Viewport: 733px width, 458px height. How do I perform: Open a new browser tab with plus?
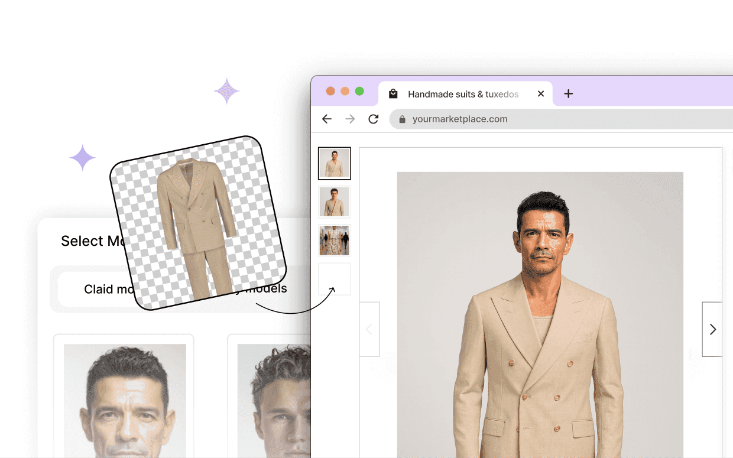click(568, 93)
